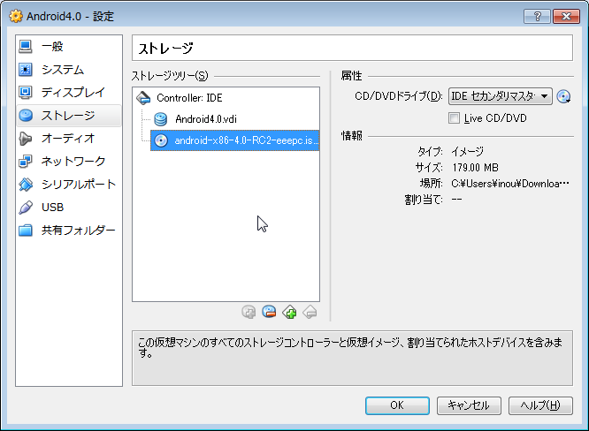
Task: Click the hard disk icon beside Android4.0.vdi
Action: 161,119
